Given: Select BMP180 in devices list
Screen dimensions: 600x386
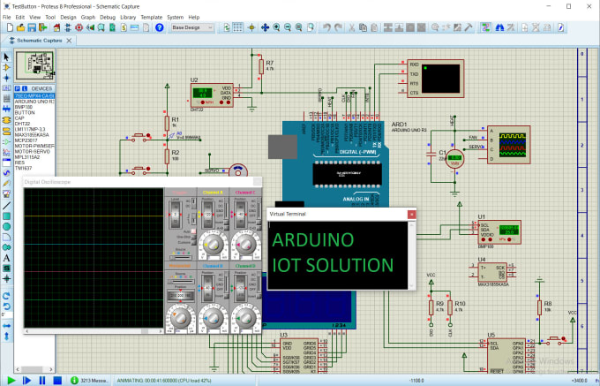Looking at the screenshot, I should [x=34, y=107].
